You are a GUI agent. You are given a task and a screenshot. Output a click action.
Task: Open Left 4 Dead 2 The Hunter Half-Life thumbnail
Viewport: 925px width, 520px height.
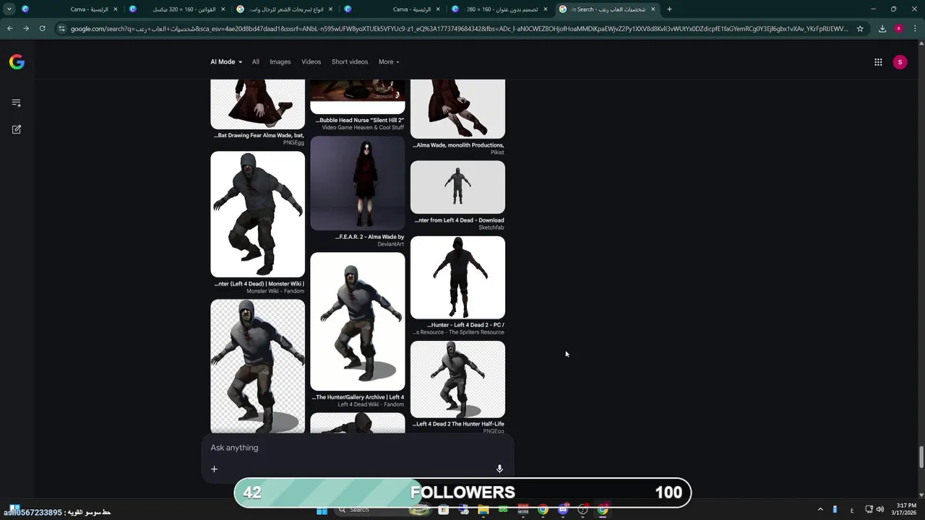[457, 379]
